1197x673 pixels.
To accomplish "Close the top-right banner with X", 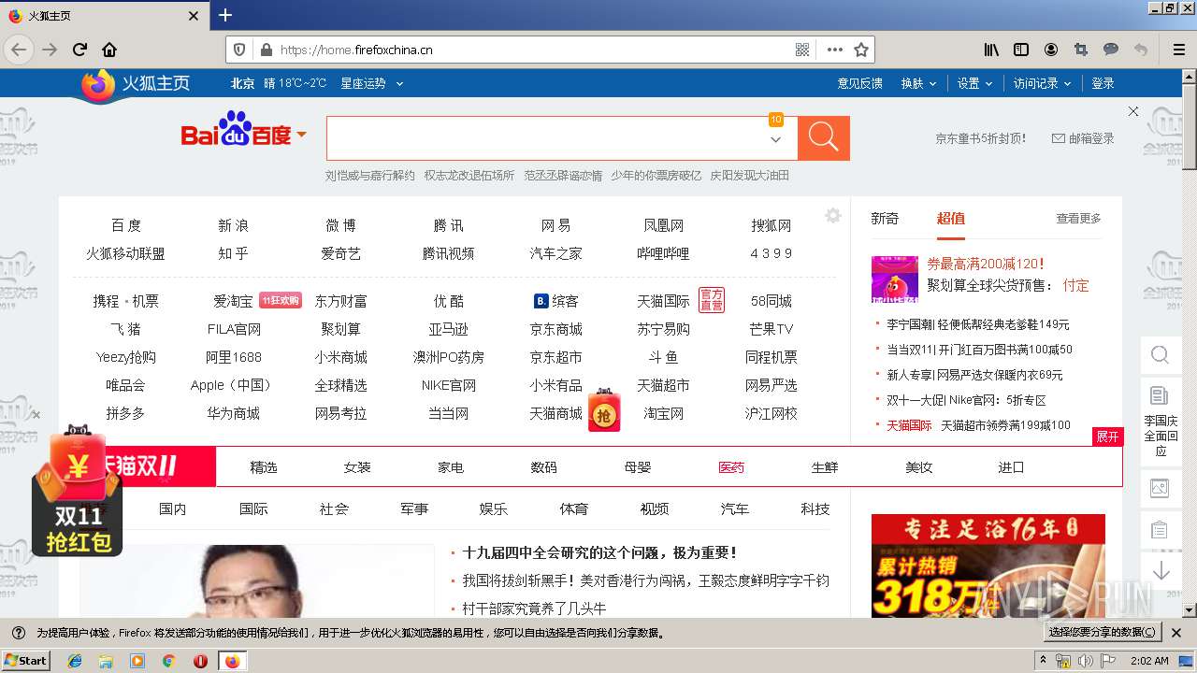I will coord(1133,111).
